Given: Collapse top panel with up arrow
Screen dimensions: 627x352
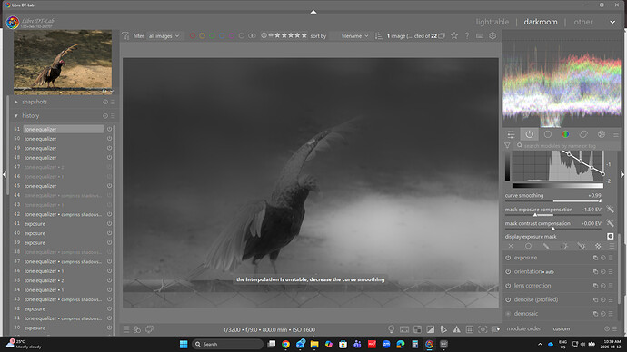Looking at the screenshot, I should pyautogui.click(x=313, y=12).
